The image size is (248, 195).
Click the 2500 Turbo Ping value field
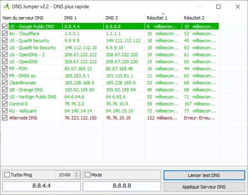coord(65,175)
